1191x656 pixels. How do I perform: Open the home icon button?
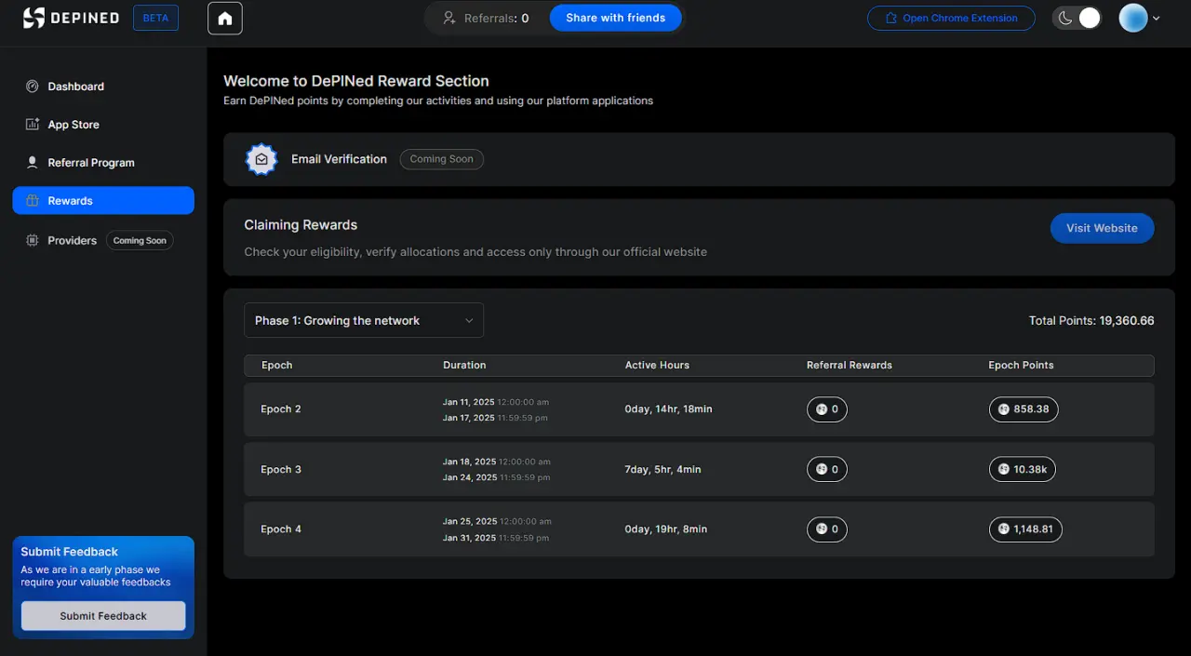pos(225,18)
